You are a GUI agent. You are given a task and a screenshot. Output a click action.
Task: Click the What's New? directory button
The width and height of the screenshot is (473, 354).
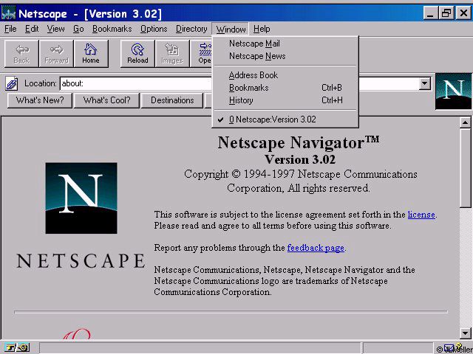tap(40, 100)
